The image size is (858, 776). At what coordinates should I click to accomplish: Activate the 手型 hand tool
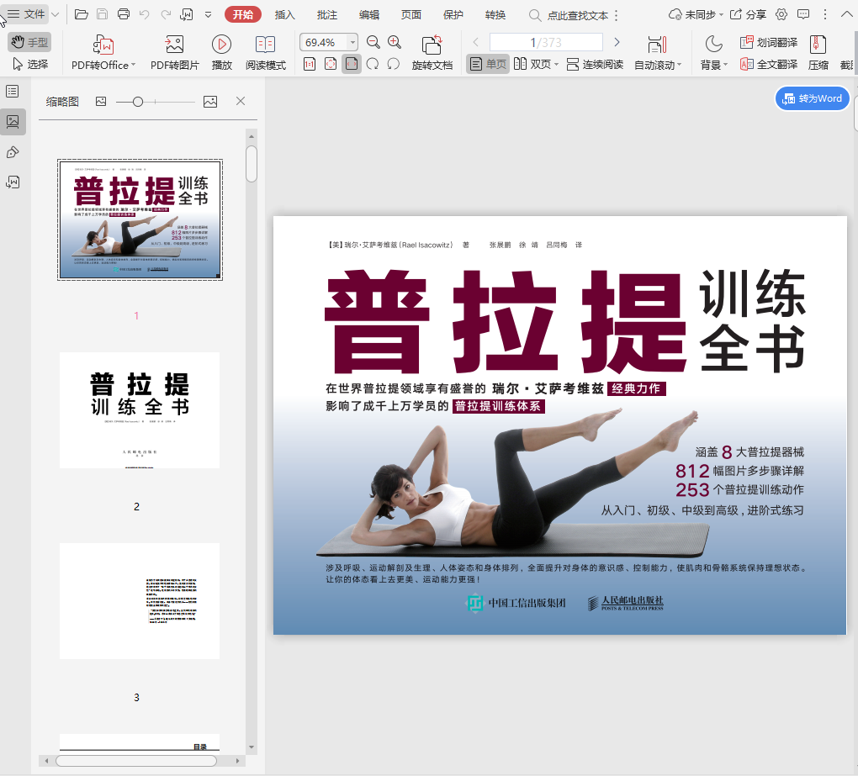pos(29,42)
